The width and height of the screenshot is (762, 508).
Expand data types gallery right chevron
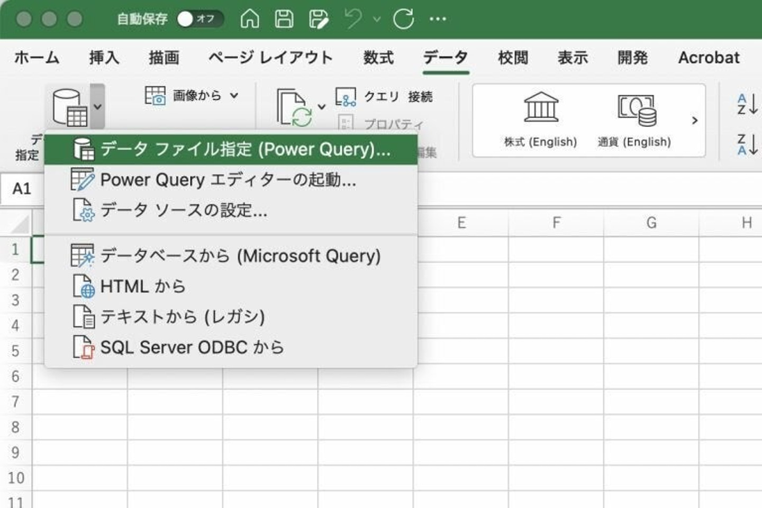(x=695, y=121)
